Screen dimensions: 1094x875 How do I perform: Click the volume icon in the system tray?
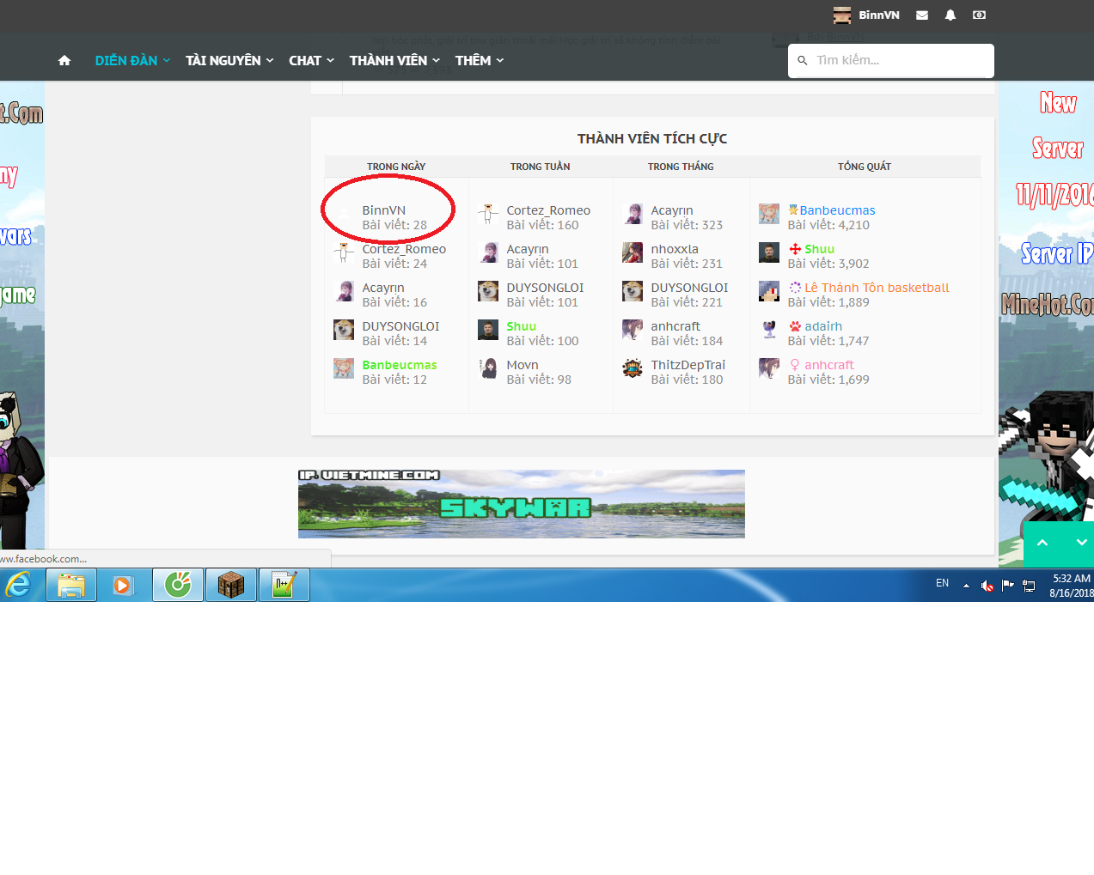point(987,586)
